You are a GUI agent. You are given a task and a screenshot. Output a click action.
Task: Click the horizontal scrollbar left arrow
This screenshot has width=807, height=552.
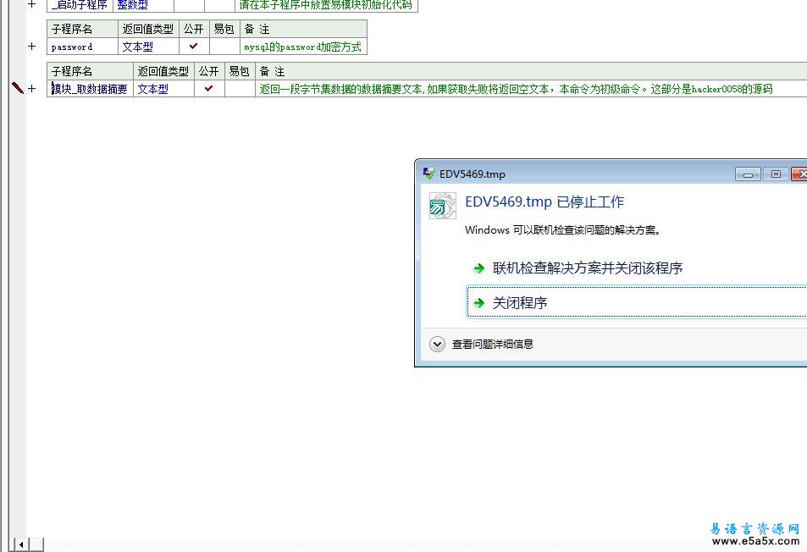(21, 544)
